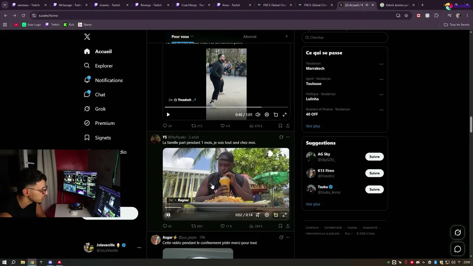The width and height of the screenshot is (473, 266).
Task: Open Grok actions on the Asgar post
Action: coord(281,237)
